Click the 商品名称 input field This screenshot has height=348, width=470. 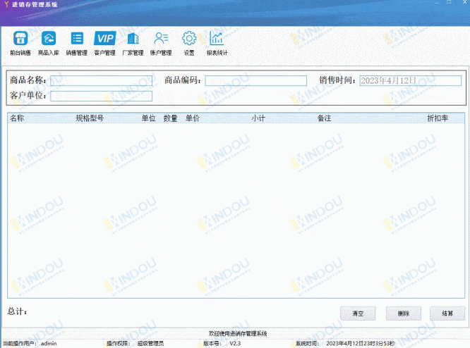pos(101,81)
